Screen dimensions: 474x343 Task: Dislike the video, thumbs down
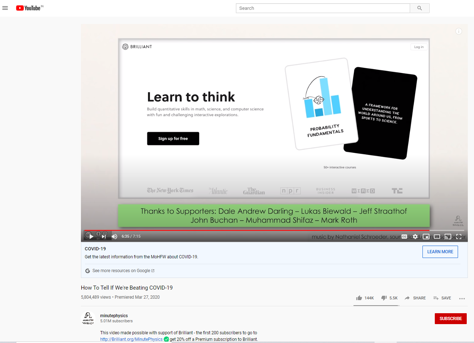[389, 298]
